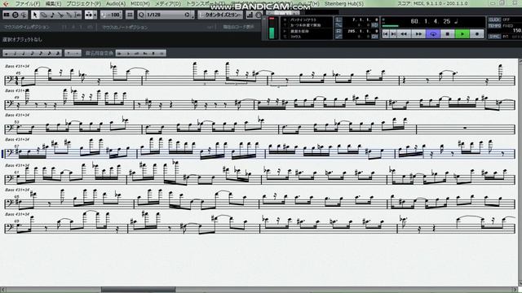
Task: Toggle the acoustic feedback speaker icon
Action: [24, 15]
